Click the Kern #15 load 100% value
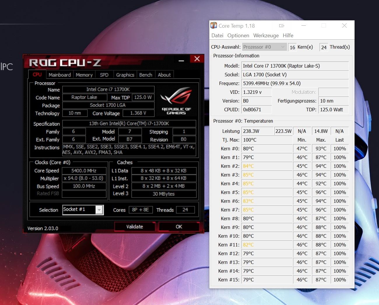This screenshot has height=305, width=379. pyautogui.click(x=340, y=280)
